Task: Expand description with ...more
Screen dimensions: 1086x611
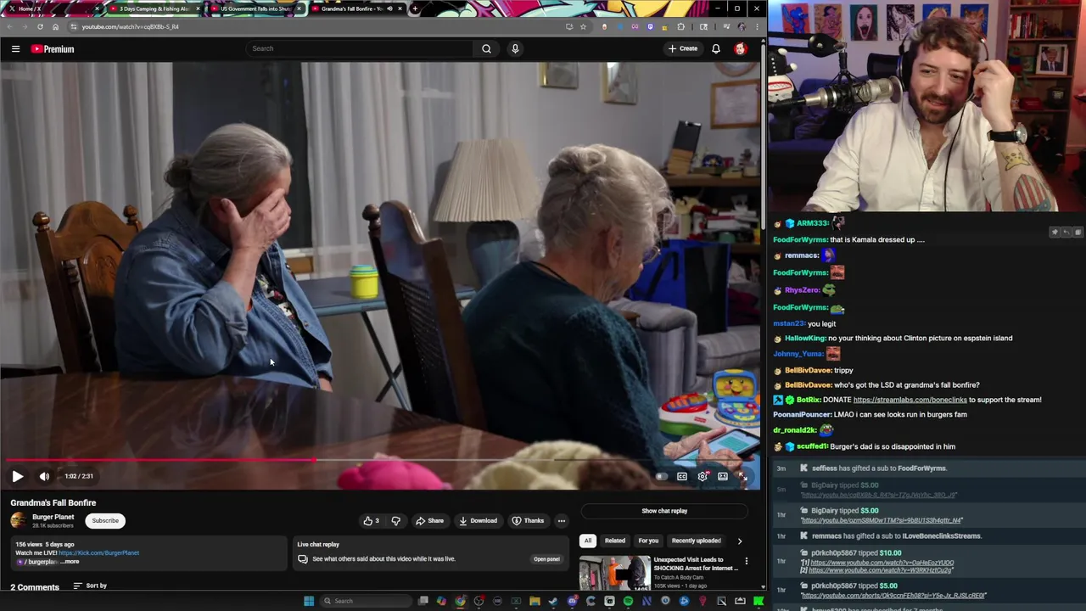Action: click(x=70, y=562)
